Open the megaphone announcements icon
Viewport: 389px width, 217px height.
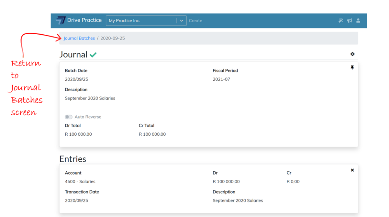point(350,20)
